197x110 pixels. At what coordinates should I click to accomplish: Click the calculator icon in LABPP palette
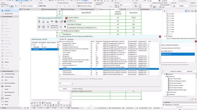pos(56,22)
